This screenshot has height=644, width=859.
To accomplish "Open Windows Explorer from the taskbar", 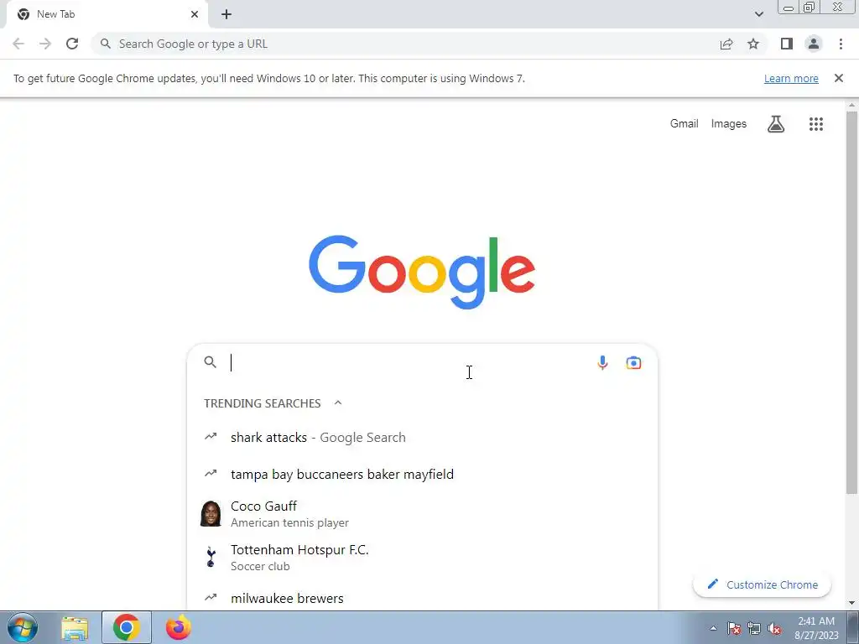I will pos(75,627).
